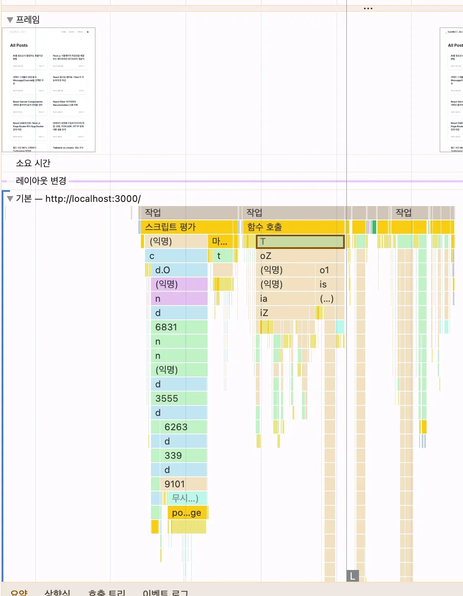The height and width of the screenshot is (596, 463).
Task: Select the 6831 module frame
Action: (x=179, y=327)
